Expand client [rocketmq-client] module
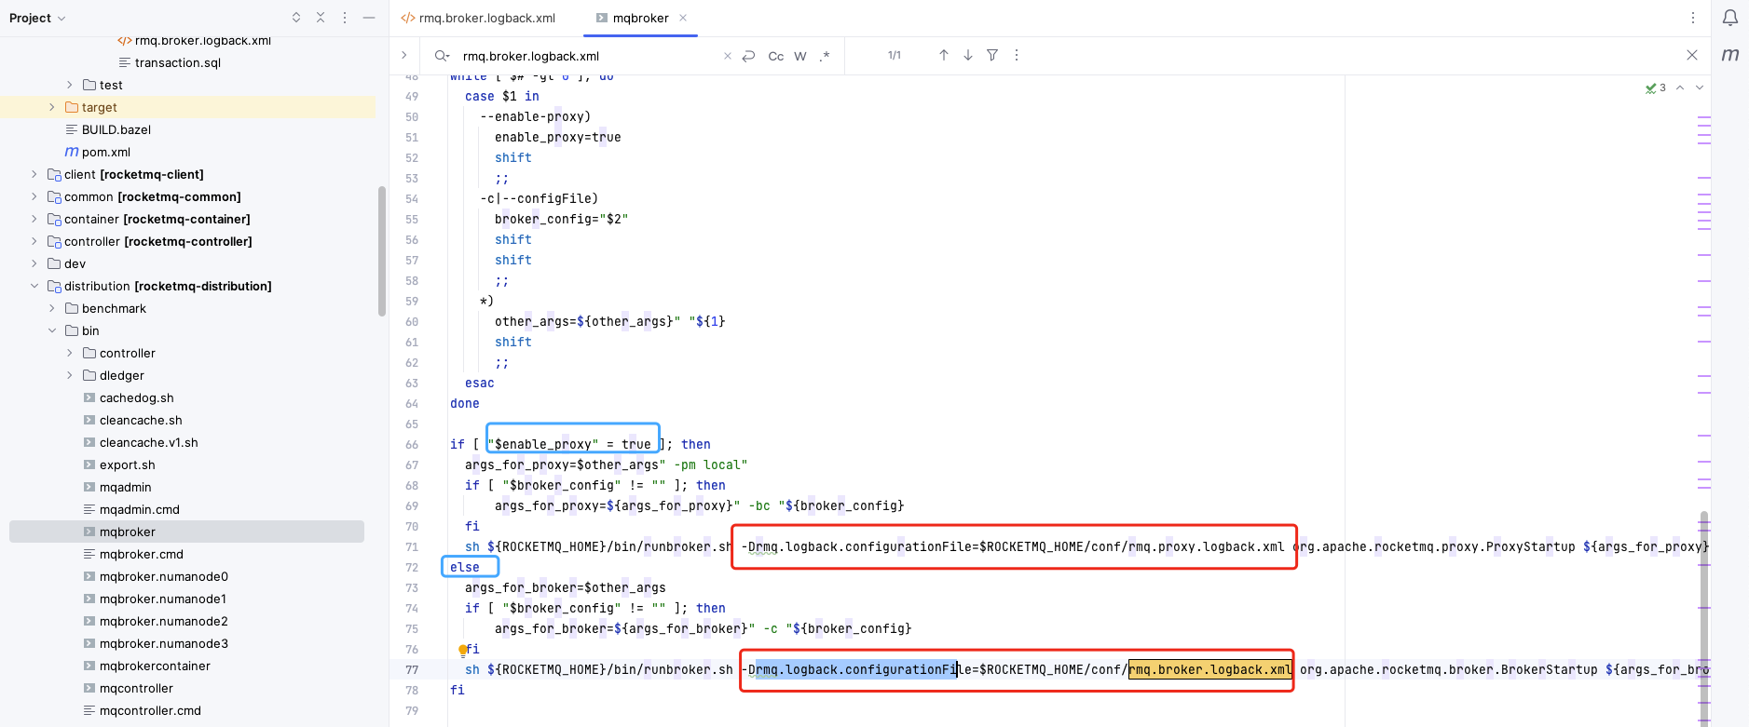 tap(34, 174)
